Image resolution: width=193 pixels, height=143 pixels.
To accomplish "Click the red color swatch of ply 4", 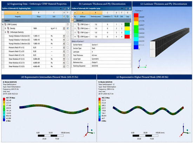I will tap(127, 37).
